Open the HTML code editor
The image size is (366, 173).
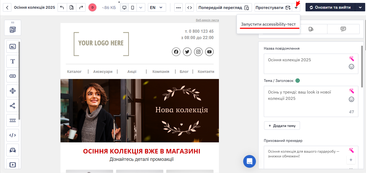(190, 7)
